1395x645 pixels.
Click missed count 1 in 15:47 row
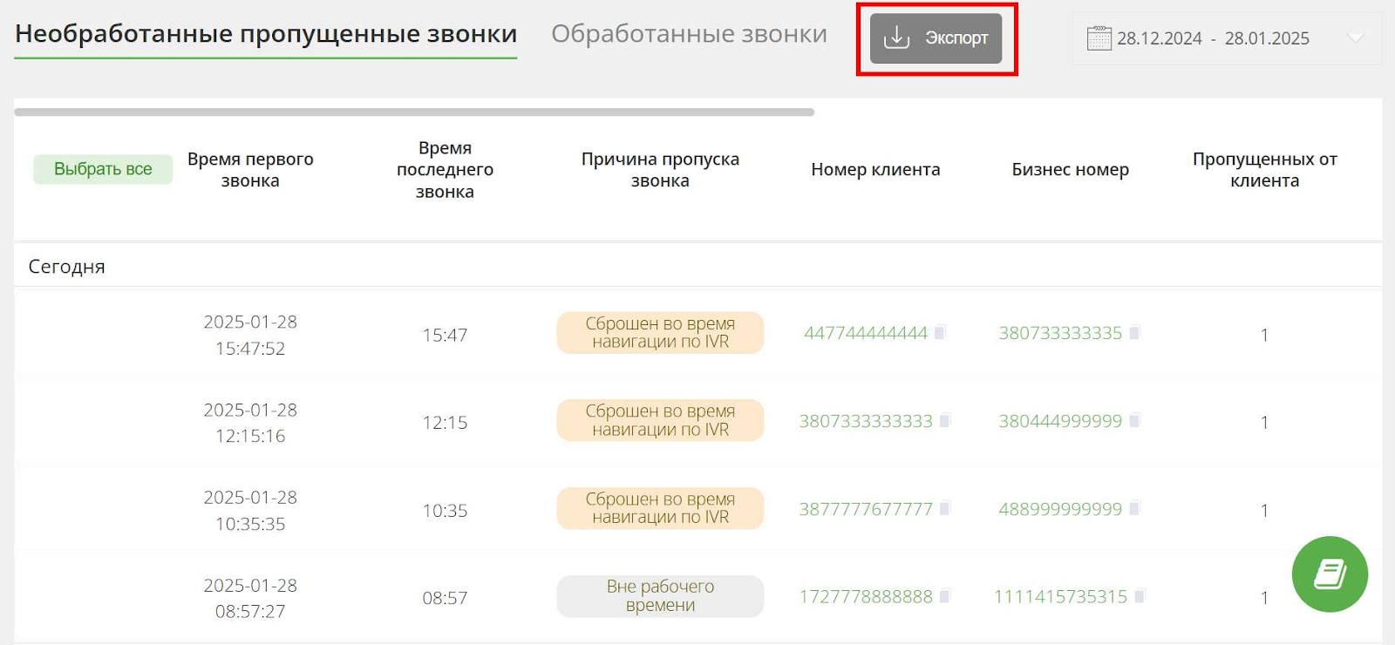(1264, 336)
